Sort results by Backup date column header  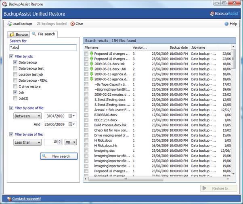[178, 47]
